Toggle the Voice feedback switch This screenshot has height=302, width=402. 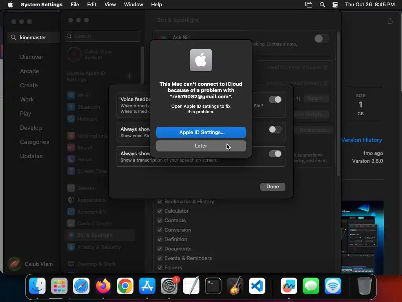click(275, 99)
